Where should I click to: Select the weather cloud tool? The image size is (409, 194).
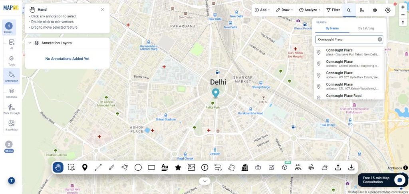pyautogui.click(x=324, y=167)
